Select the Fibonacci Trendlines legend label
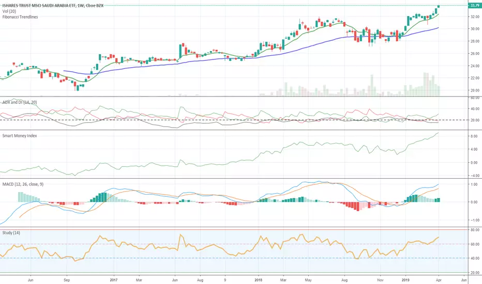This screenshot has width=482, height=284. click(x=20, y=17)
